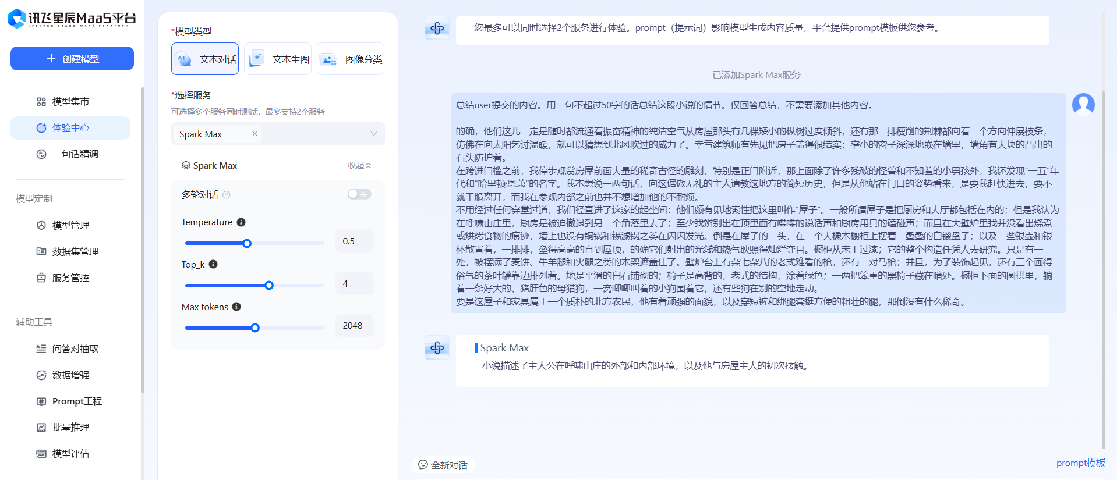Click the Temperature info icon
Image resolution: width=1117 pixels, height=480 pixels.
(x=241, y=222)
